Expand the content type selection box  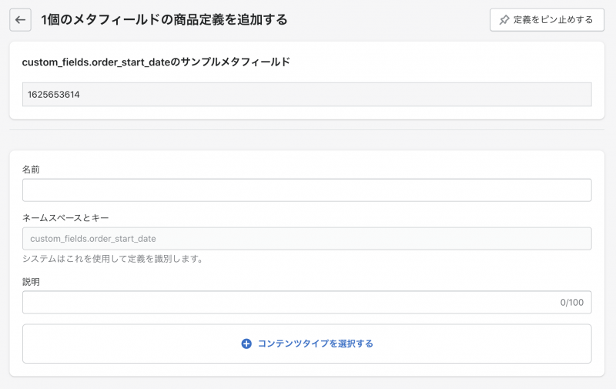point(306,344)
